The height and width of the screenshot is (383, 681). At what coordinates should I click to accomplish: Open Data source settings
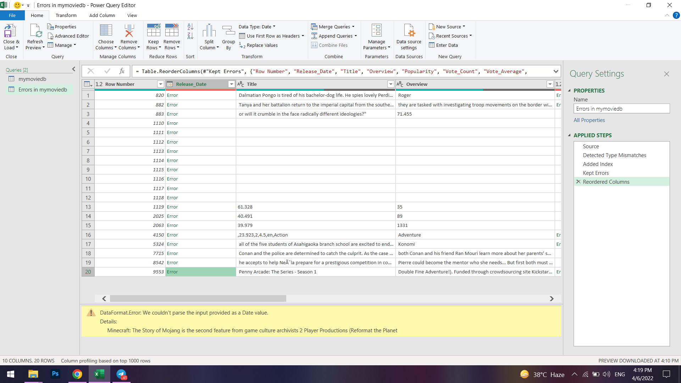click(x=409, y=31)
